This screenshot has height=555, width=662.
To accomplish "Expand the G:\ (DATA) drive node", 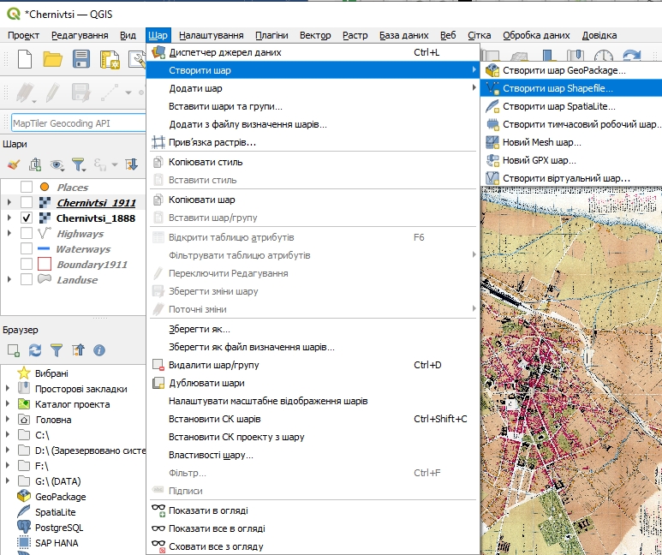I will [x=9, y=481].
